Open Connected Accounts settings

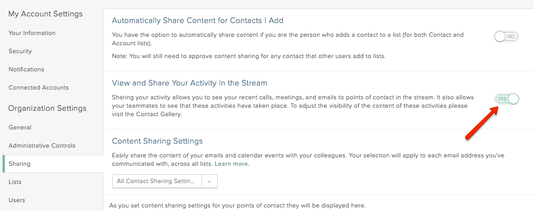39,87
